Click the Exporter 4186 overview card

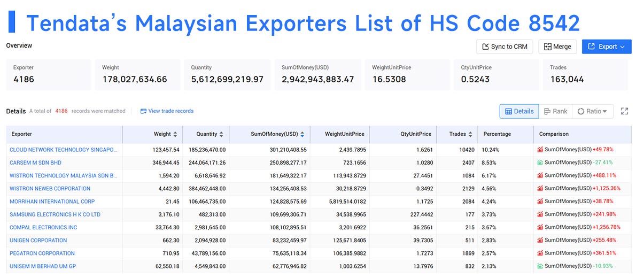(49, 75)
